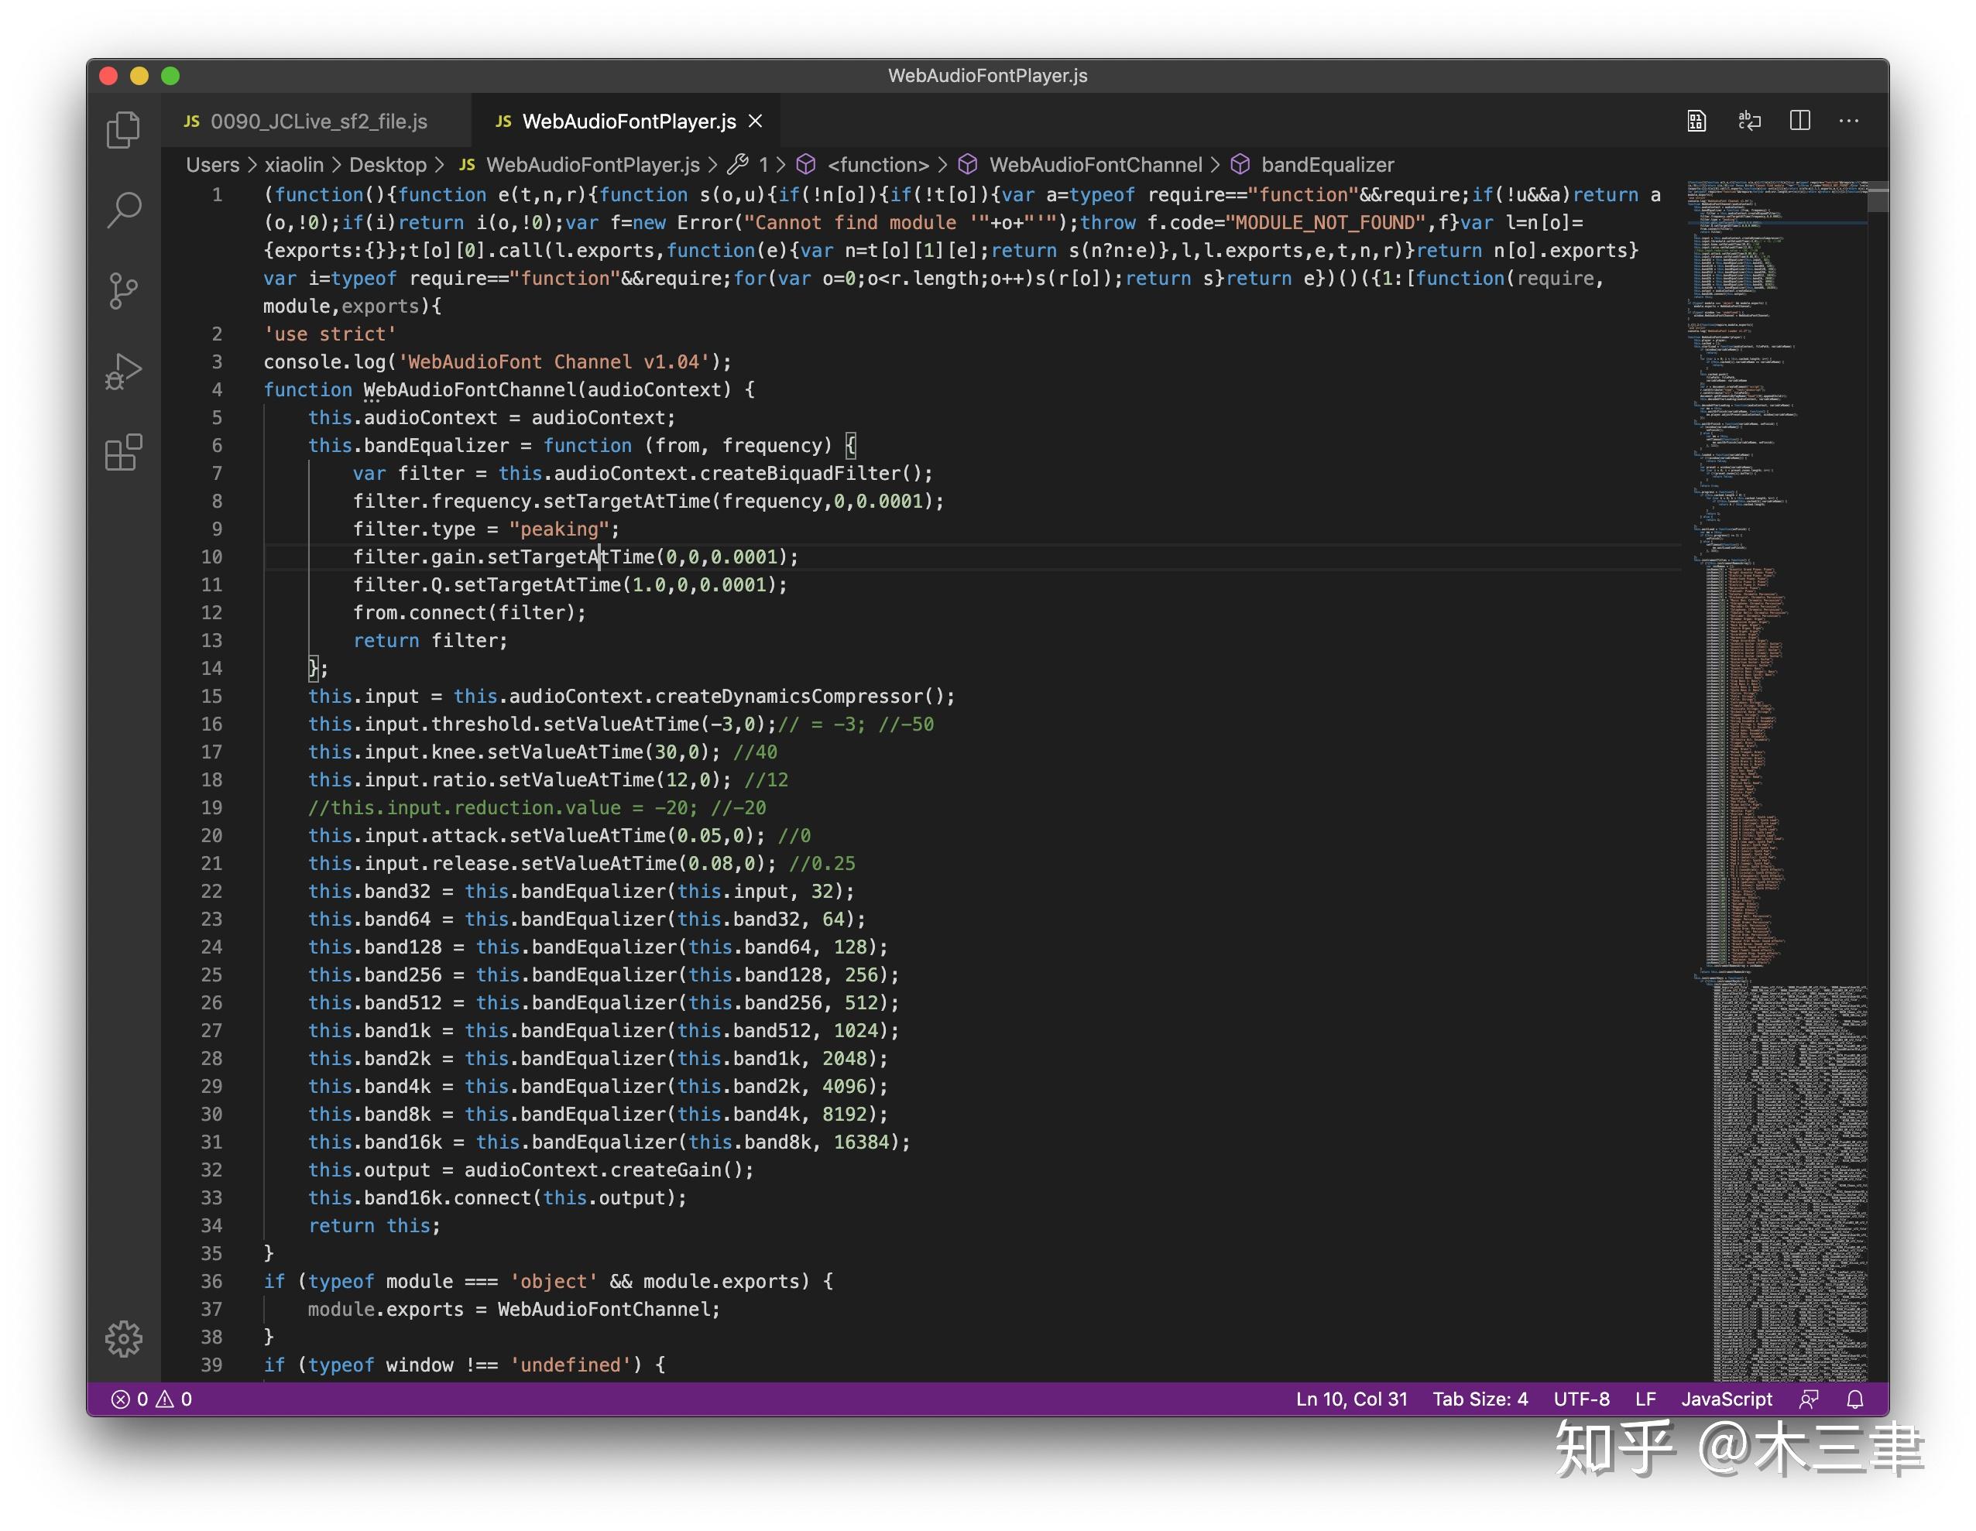
Task: Open the Extensions view
Action: tap(123, 452)
